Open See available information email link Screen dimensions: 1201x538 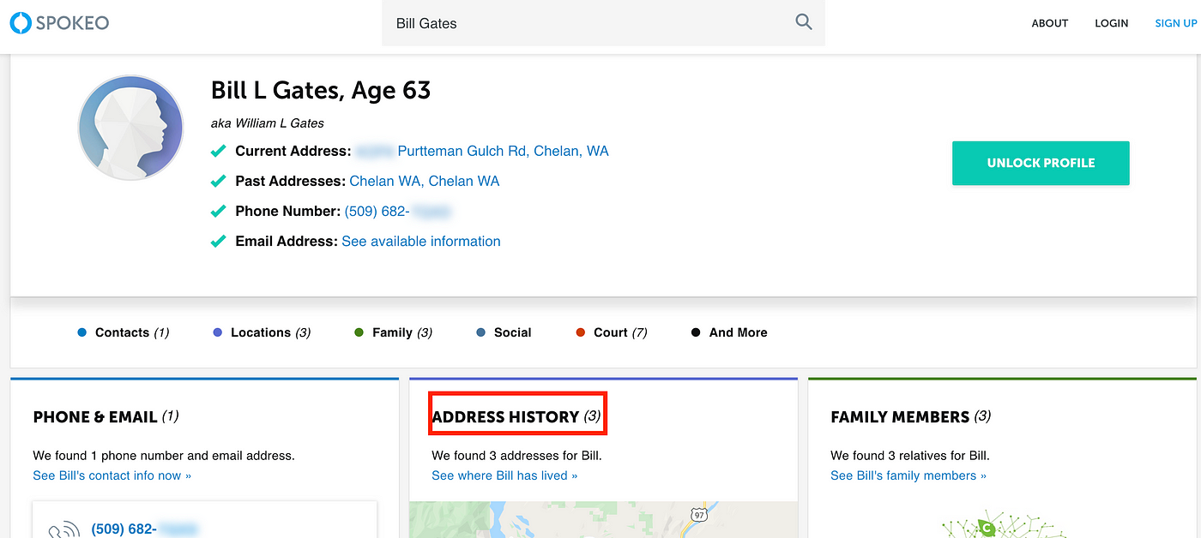[421, 242]
